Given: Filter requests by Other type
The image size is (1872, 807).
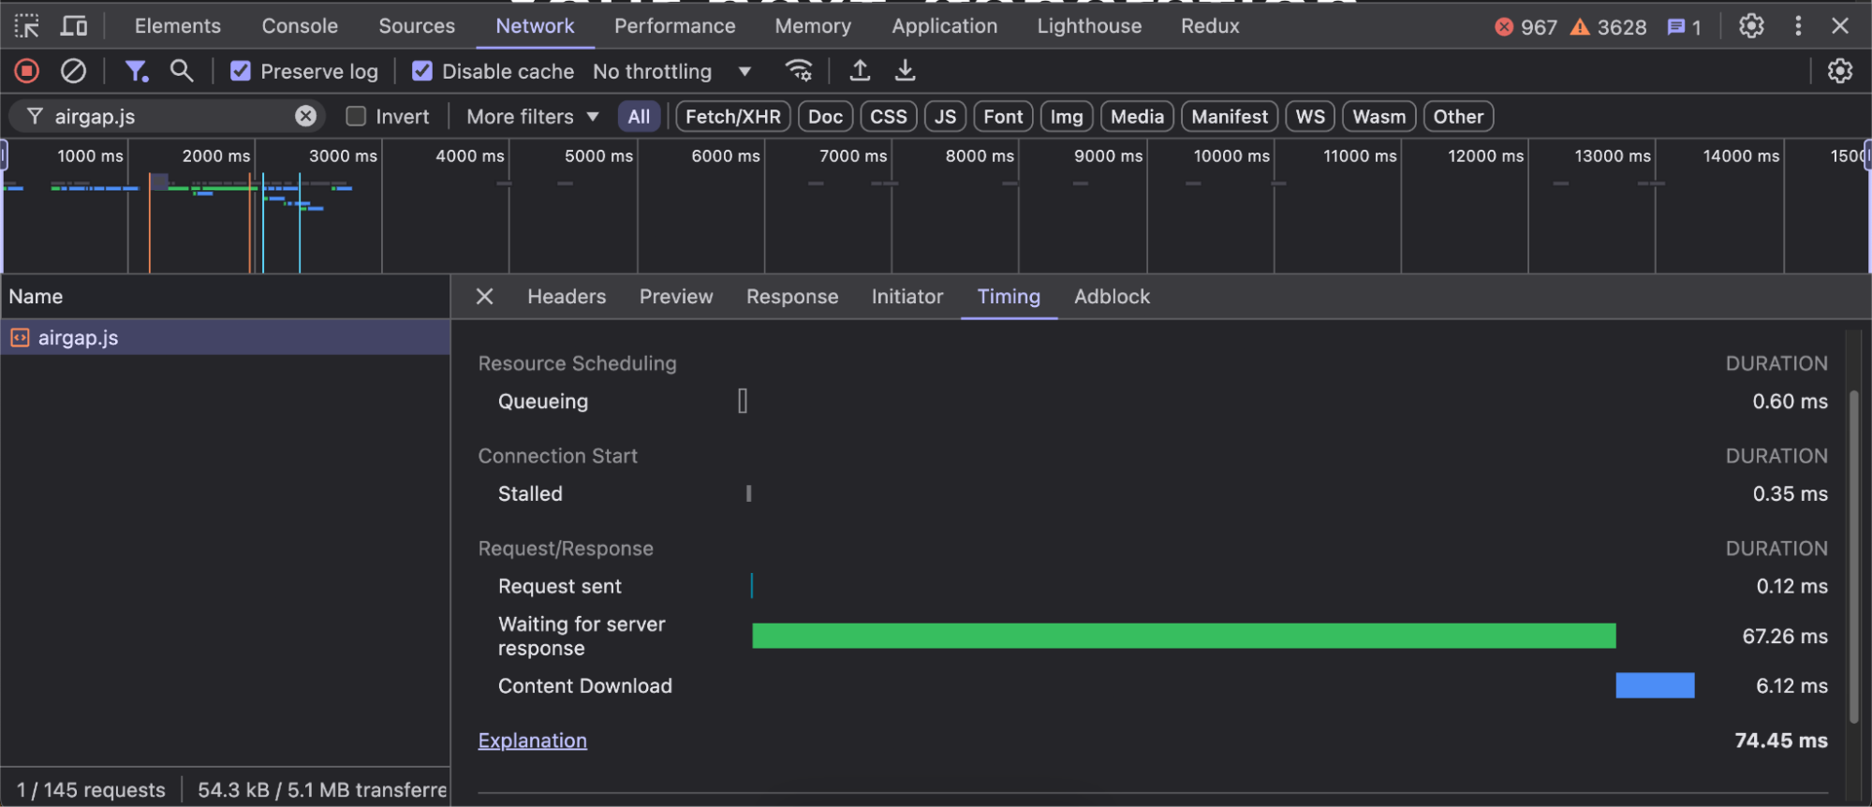Looking at the screenshot, I should pos(1458,116).
